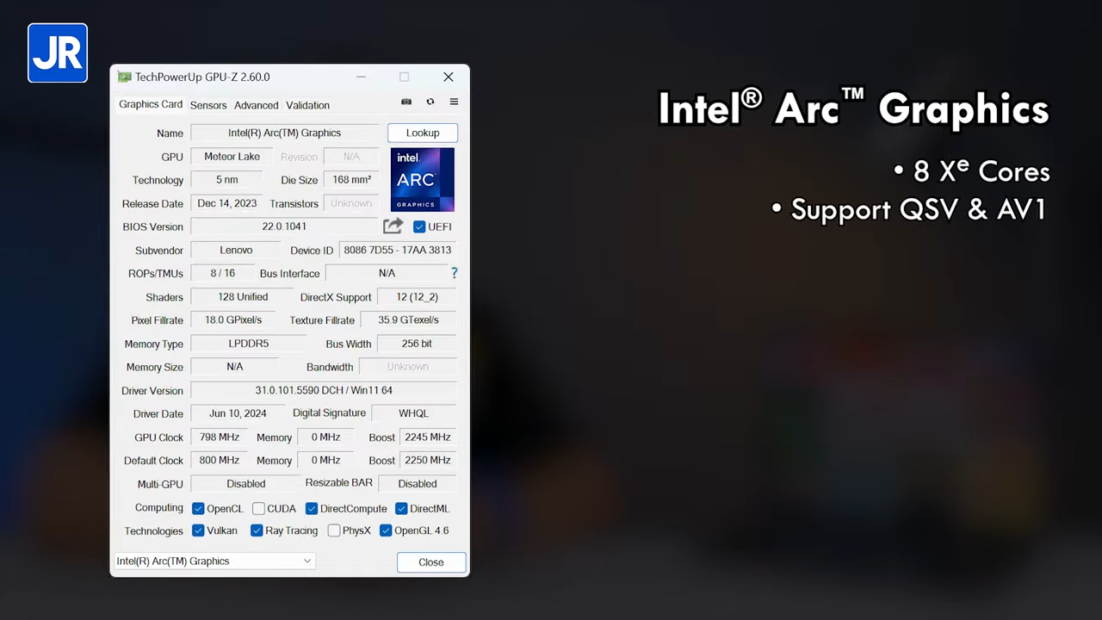Click the refresh icon in GPU-Z
Viewport: 1102px width, 620px height.
tap(430, 102)
